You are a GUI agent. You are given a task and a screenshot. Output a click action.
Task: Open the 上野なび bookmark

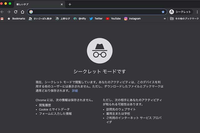(x=63, y=19)
